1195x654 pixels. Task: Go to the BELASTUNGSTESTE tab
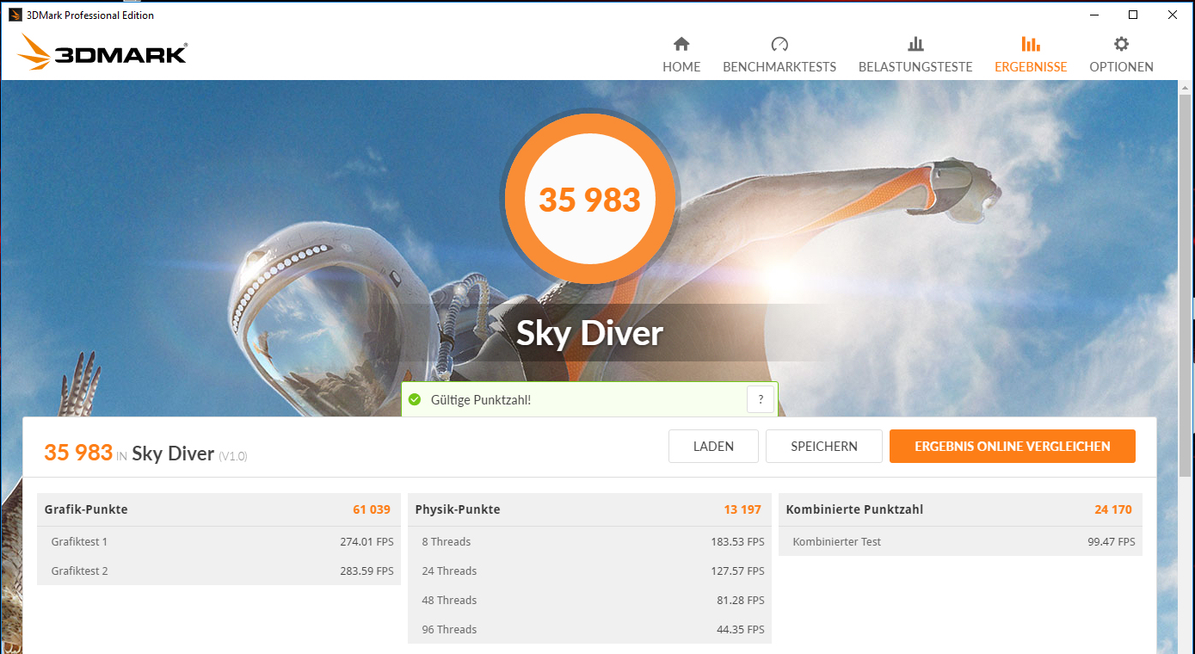[x=915, y=54]
